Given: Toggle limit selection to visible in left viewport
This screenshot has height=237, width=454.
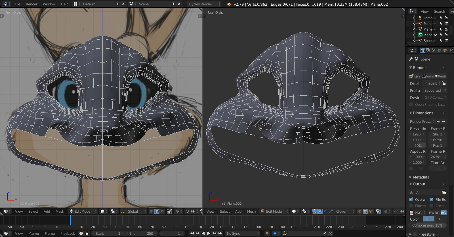Looking at the screenshot, I should [x=170, y=211].
